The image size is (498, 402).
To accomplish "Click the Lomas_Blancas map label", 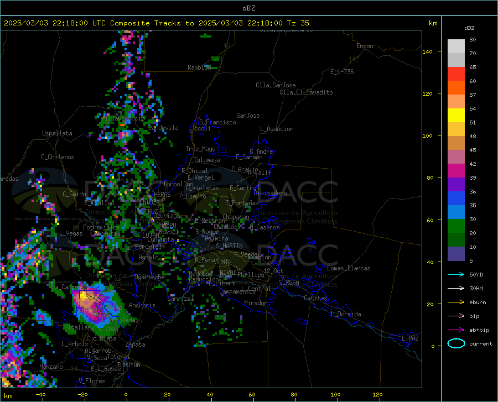I will (349, 268).
